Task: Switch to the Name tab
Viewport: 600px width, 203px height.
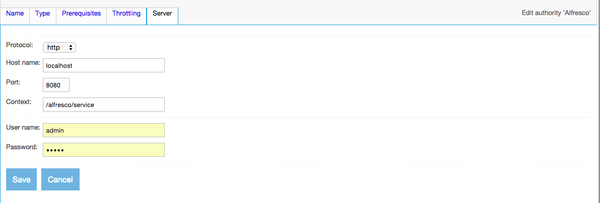Action: click(x=15, y=14)
